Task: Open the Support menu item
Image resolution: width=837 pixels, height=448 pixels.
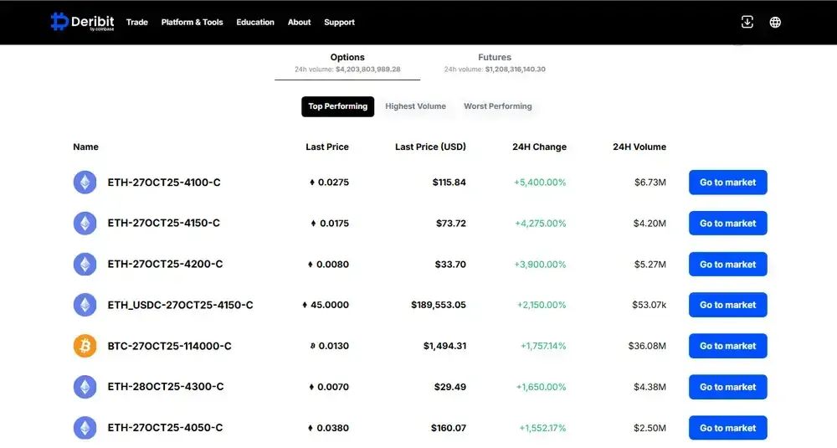Action: 339,23
